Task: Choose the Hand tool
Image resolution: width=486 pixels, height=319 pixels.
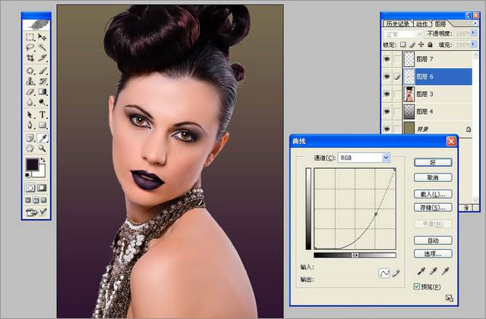Action: coord(30,149)
